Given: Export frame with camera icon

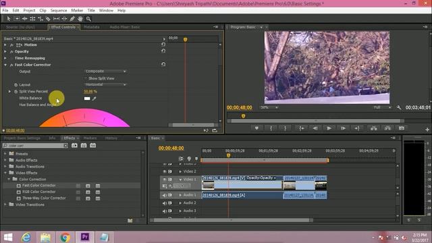Looking at the screenshot, I should (402, 128).
